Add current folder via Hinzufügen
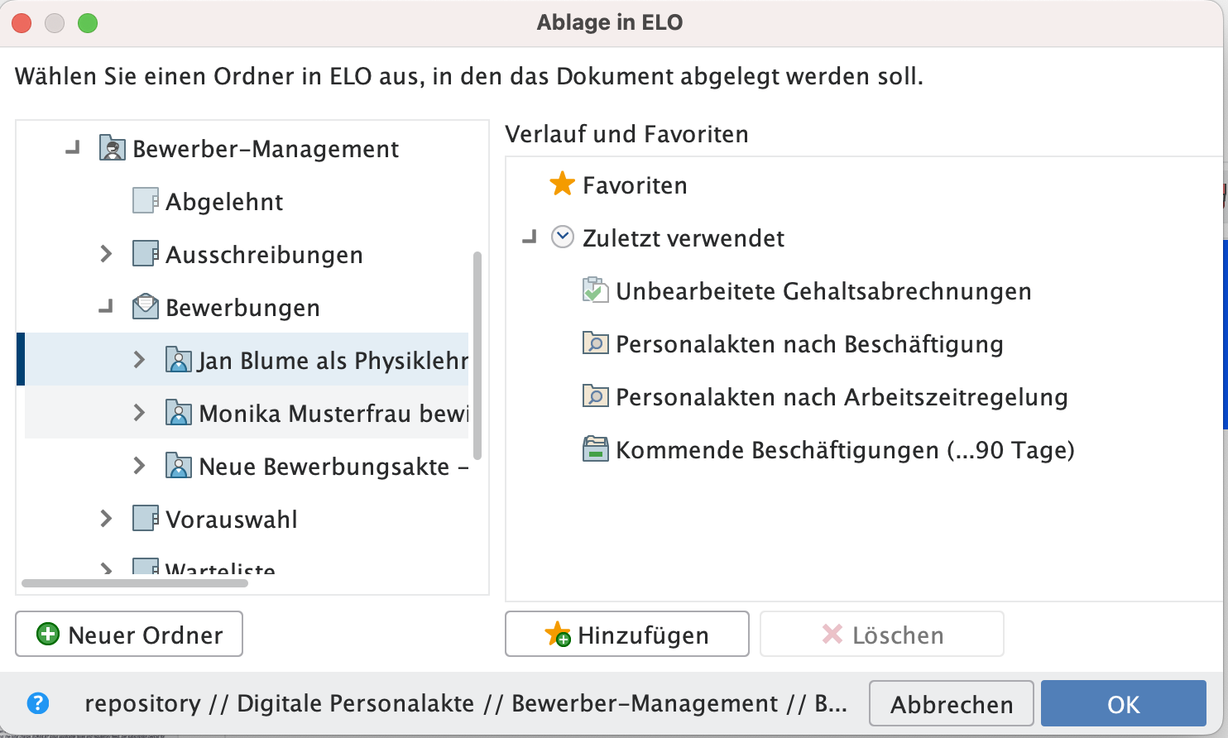 point(626,634)
